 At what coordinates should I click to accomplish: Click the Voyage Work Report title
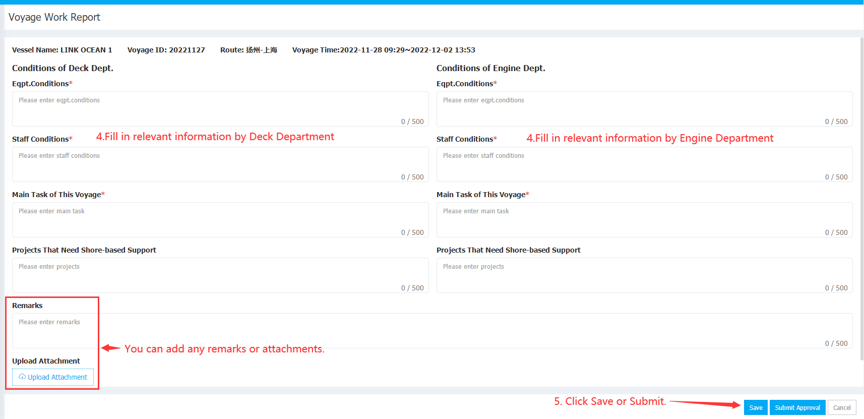pos(54,17)
